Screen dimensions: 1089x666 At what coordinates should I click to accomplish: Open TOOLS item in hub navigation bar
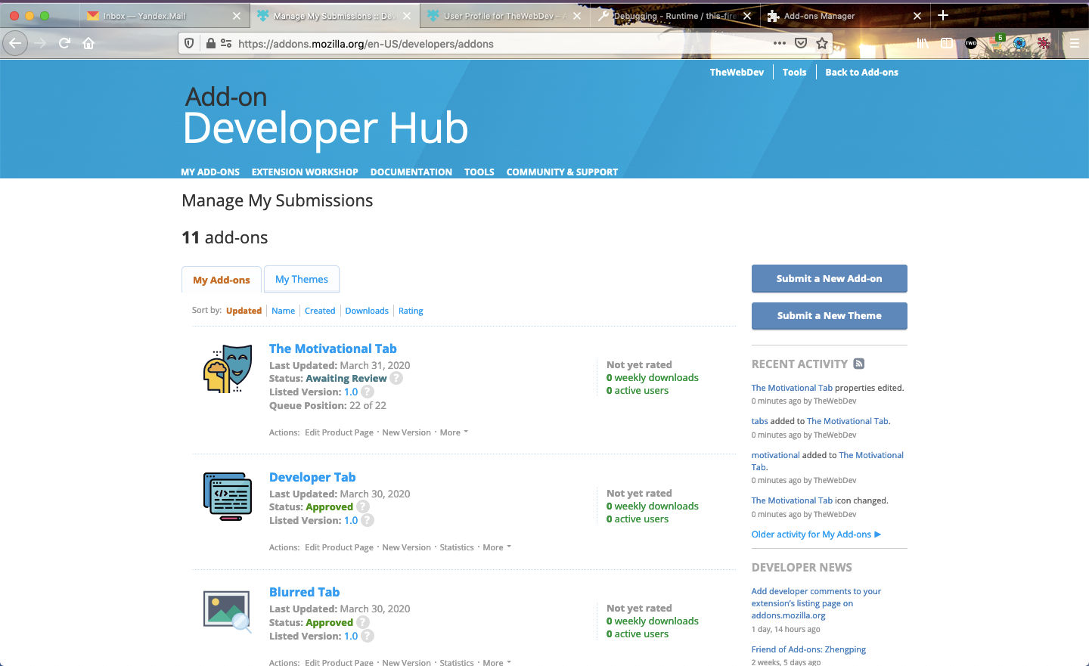point(479,172)
